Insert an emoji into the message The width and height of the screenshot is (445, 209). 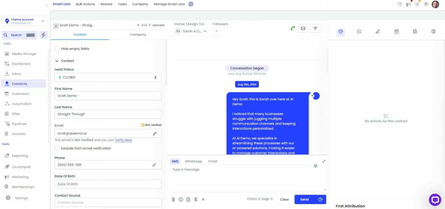(181, 199)
